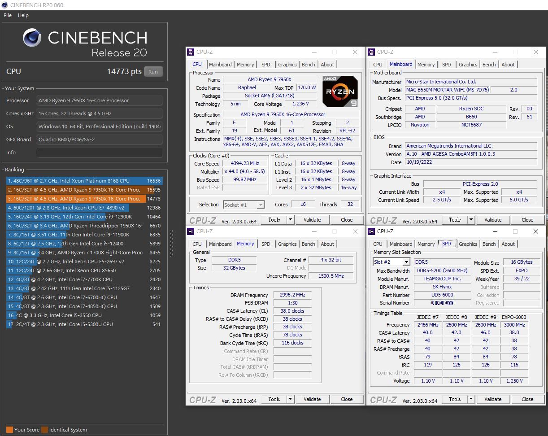Click the BIOS Version AGESA ComboAM5PI field

[x=471, y=154]
